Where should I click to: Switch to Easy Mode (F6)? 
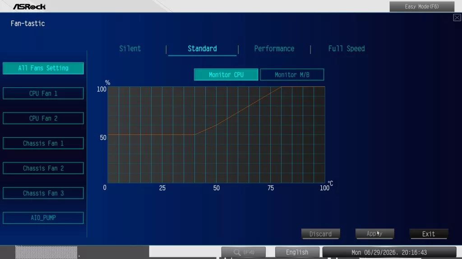[422, 6]
